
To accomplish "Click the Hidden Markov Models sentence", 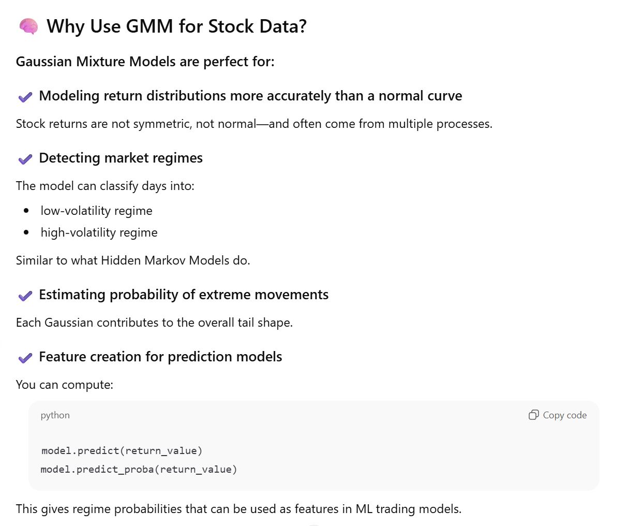I will coord(133,260).
